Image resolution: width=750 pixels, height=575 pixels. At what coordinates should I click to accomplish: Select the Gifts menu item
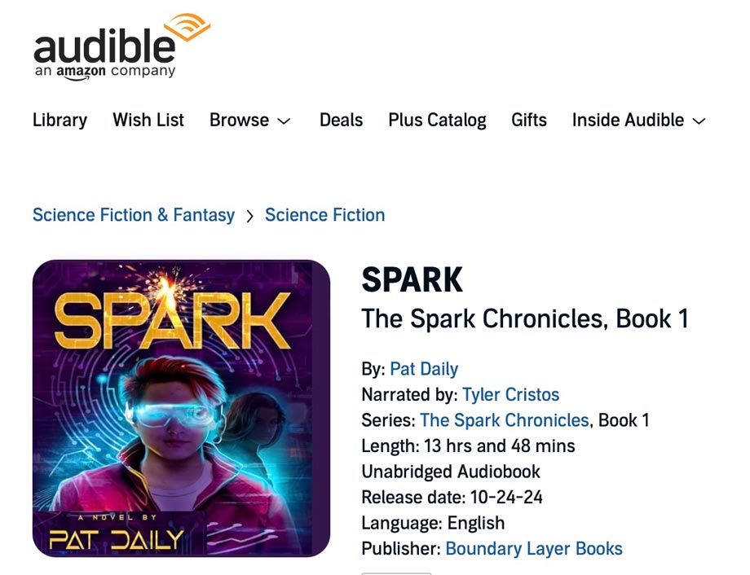(x=529, y=120)
